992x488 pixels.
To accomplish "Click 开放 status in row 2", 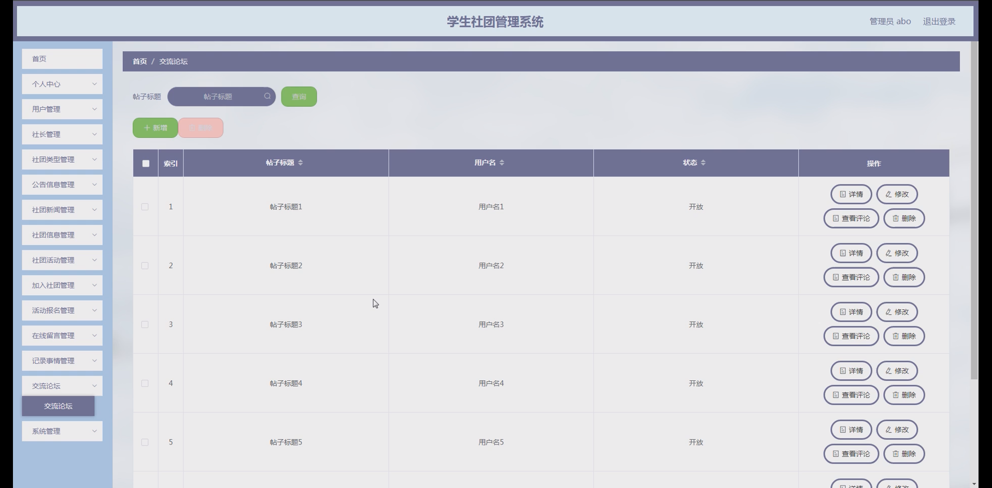I will click(696, 266).
